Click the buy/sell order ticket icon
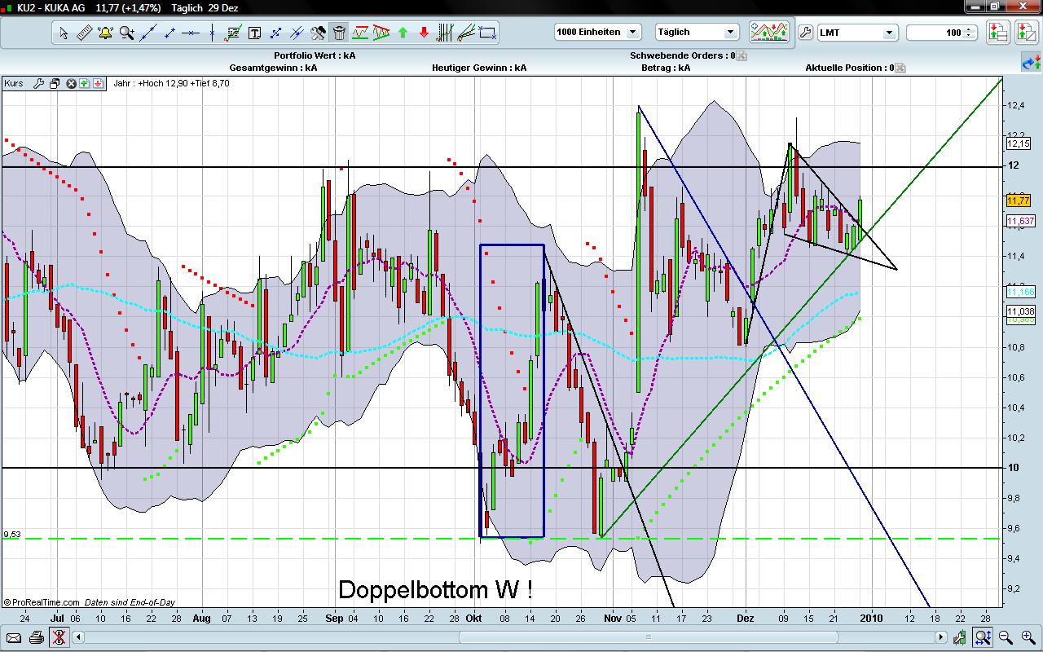This screenshot has height=652, width=1043. [x=997, y=33]
